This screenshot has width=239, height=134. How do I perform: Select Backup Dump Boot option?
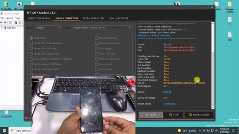tap(96, 59)
